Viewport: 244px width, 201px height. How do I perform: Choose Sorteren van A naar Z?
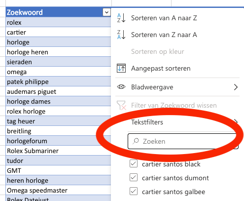point(164,18)
